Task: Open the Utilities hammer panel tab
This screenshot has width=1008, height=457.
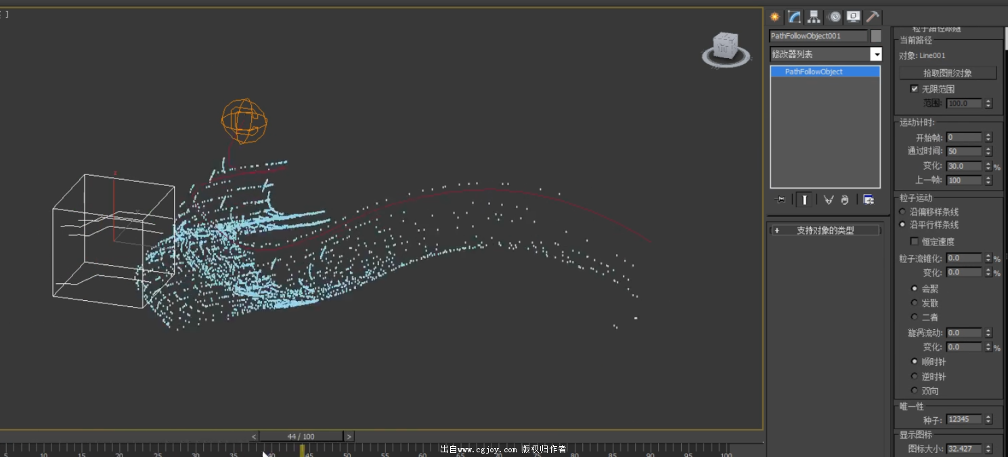Action: point(873,17)
